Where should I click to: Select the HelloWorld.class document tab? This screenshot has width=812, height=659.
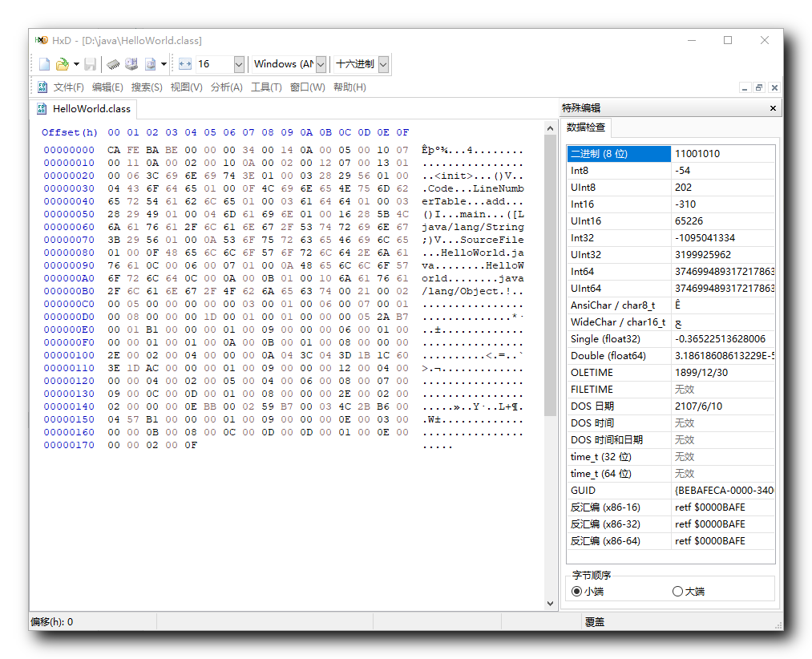(x=83, y=109)
